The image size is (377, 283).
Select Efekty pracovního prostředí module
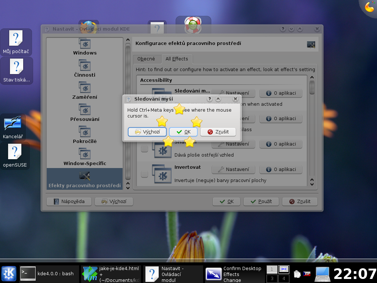[x=85, y=179]
